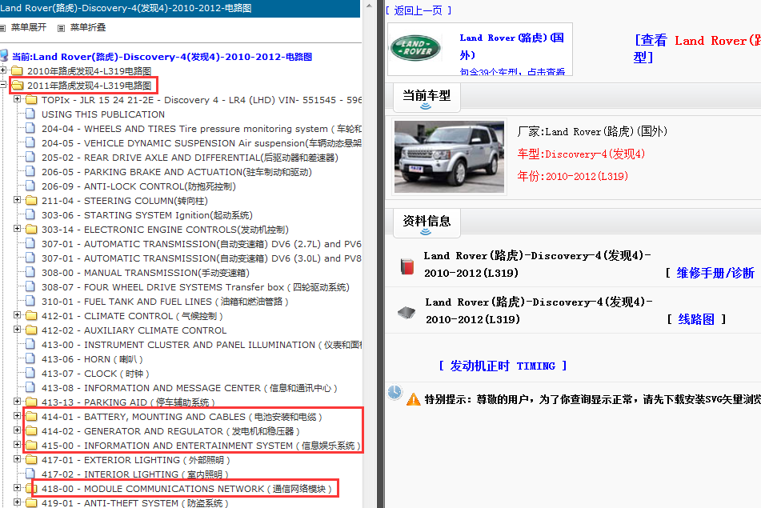Screen dimensions: 761x508
Task: Open 307-01 AUTOMATIC TRANSMISSION DV6 (3.0L)
Action: click(202, 258)
